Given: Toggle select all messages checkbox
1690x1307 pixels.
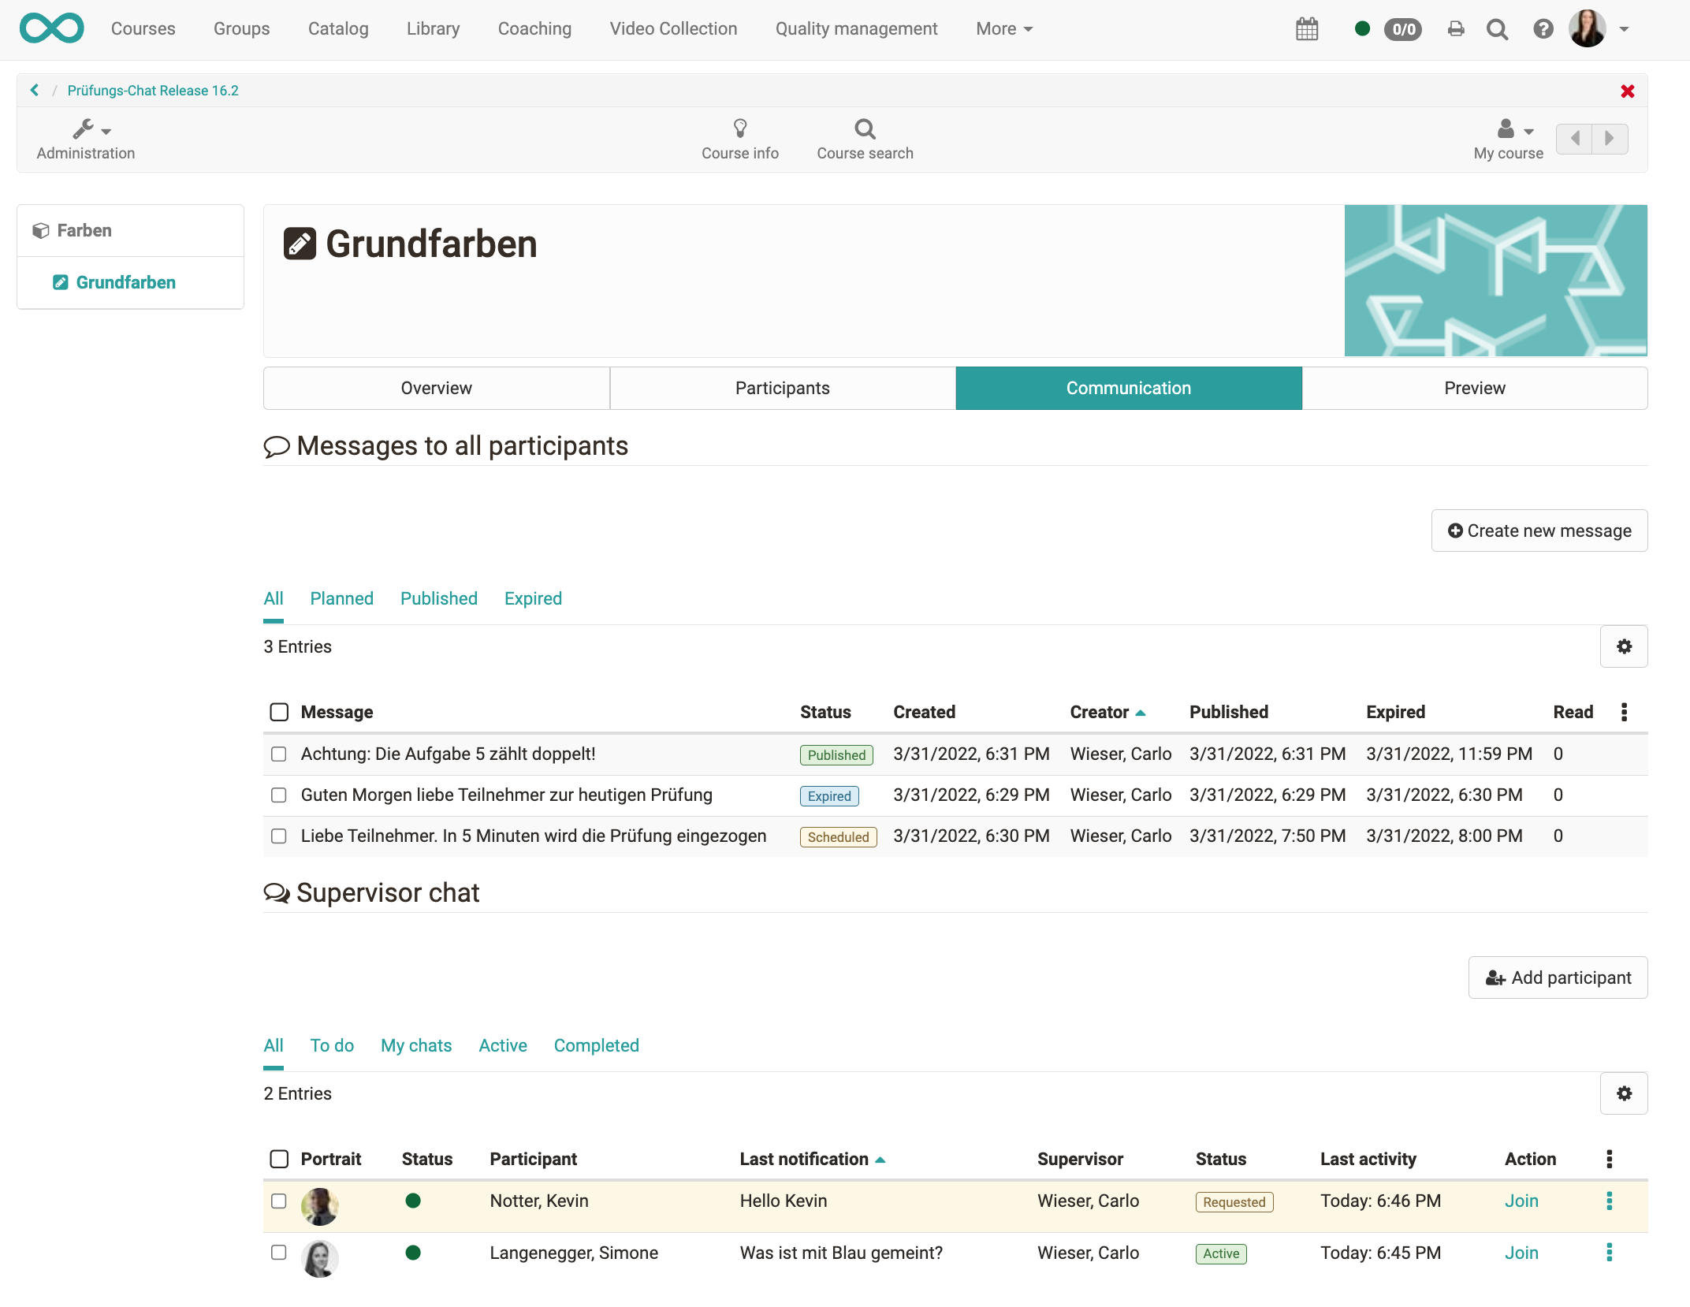Looking at the screenshot, I should [278, 710].
